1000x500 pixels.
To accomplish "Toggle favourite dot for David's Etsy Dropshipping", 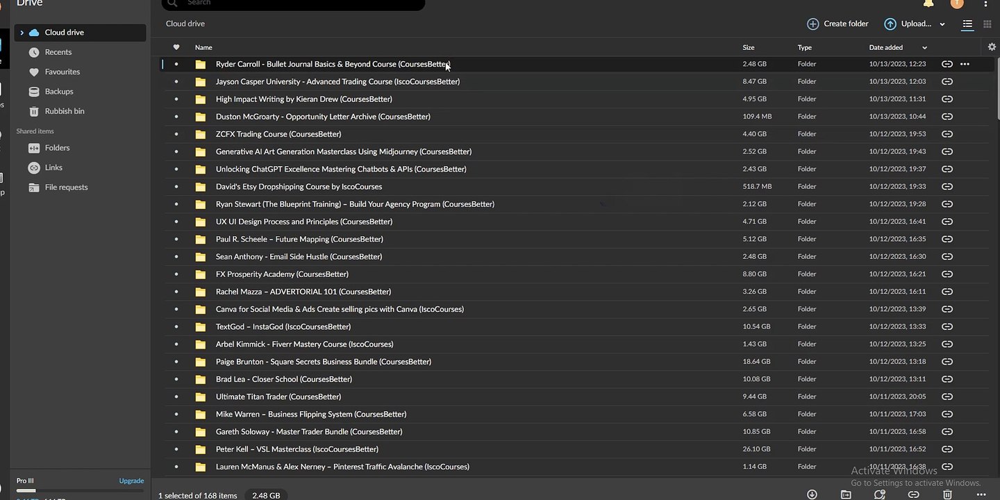I will (x=176, y=187).
